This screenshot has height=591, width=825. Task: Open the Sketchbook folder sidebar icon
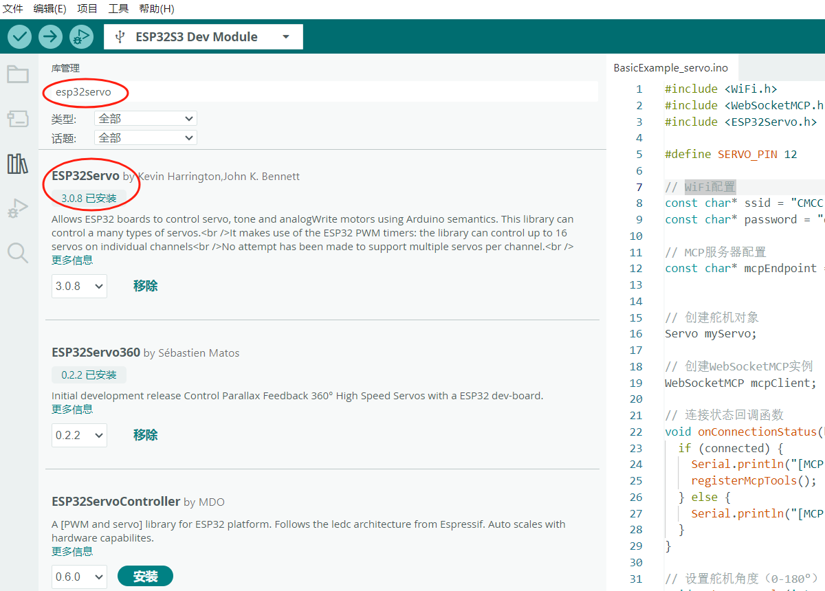click(x=18, y=74)
